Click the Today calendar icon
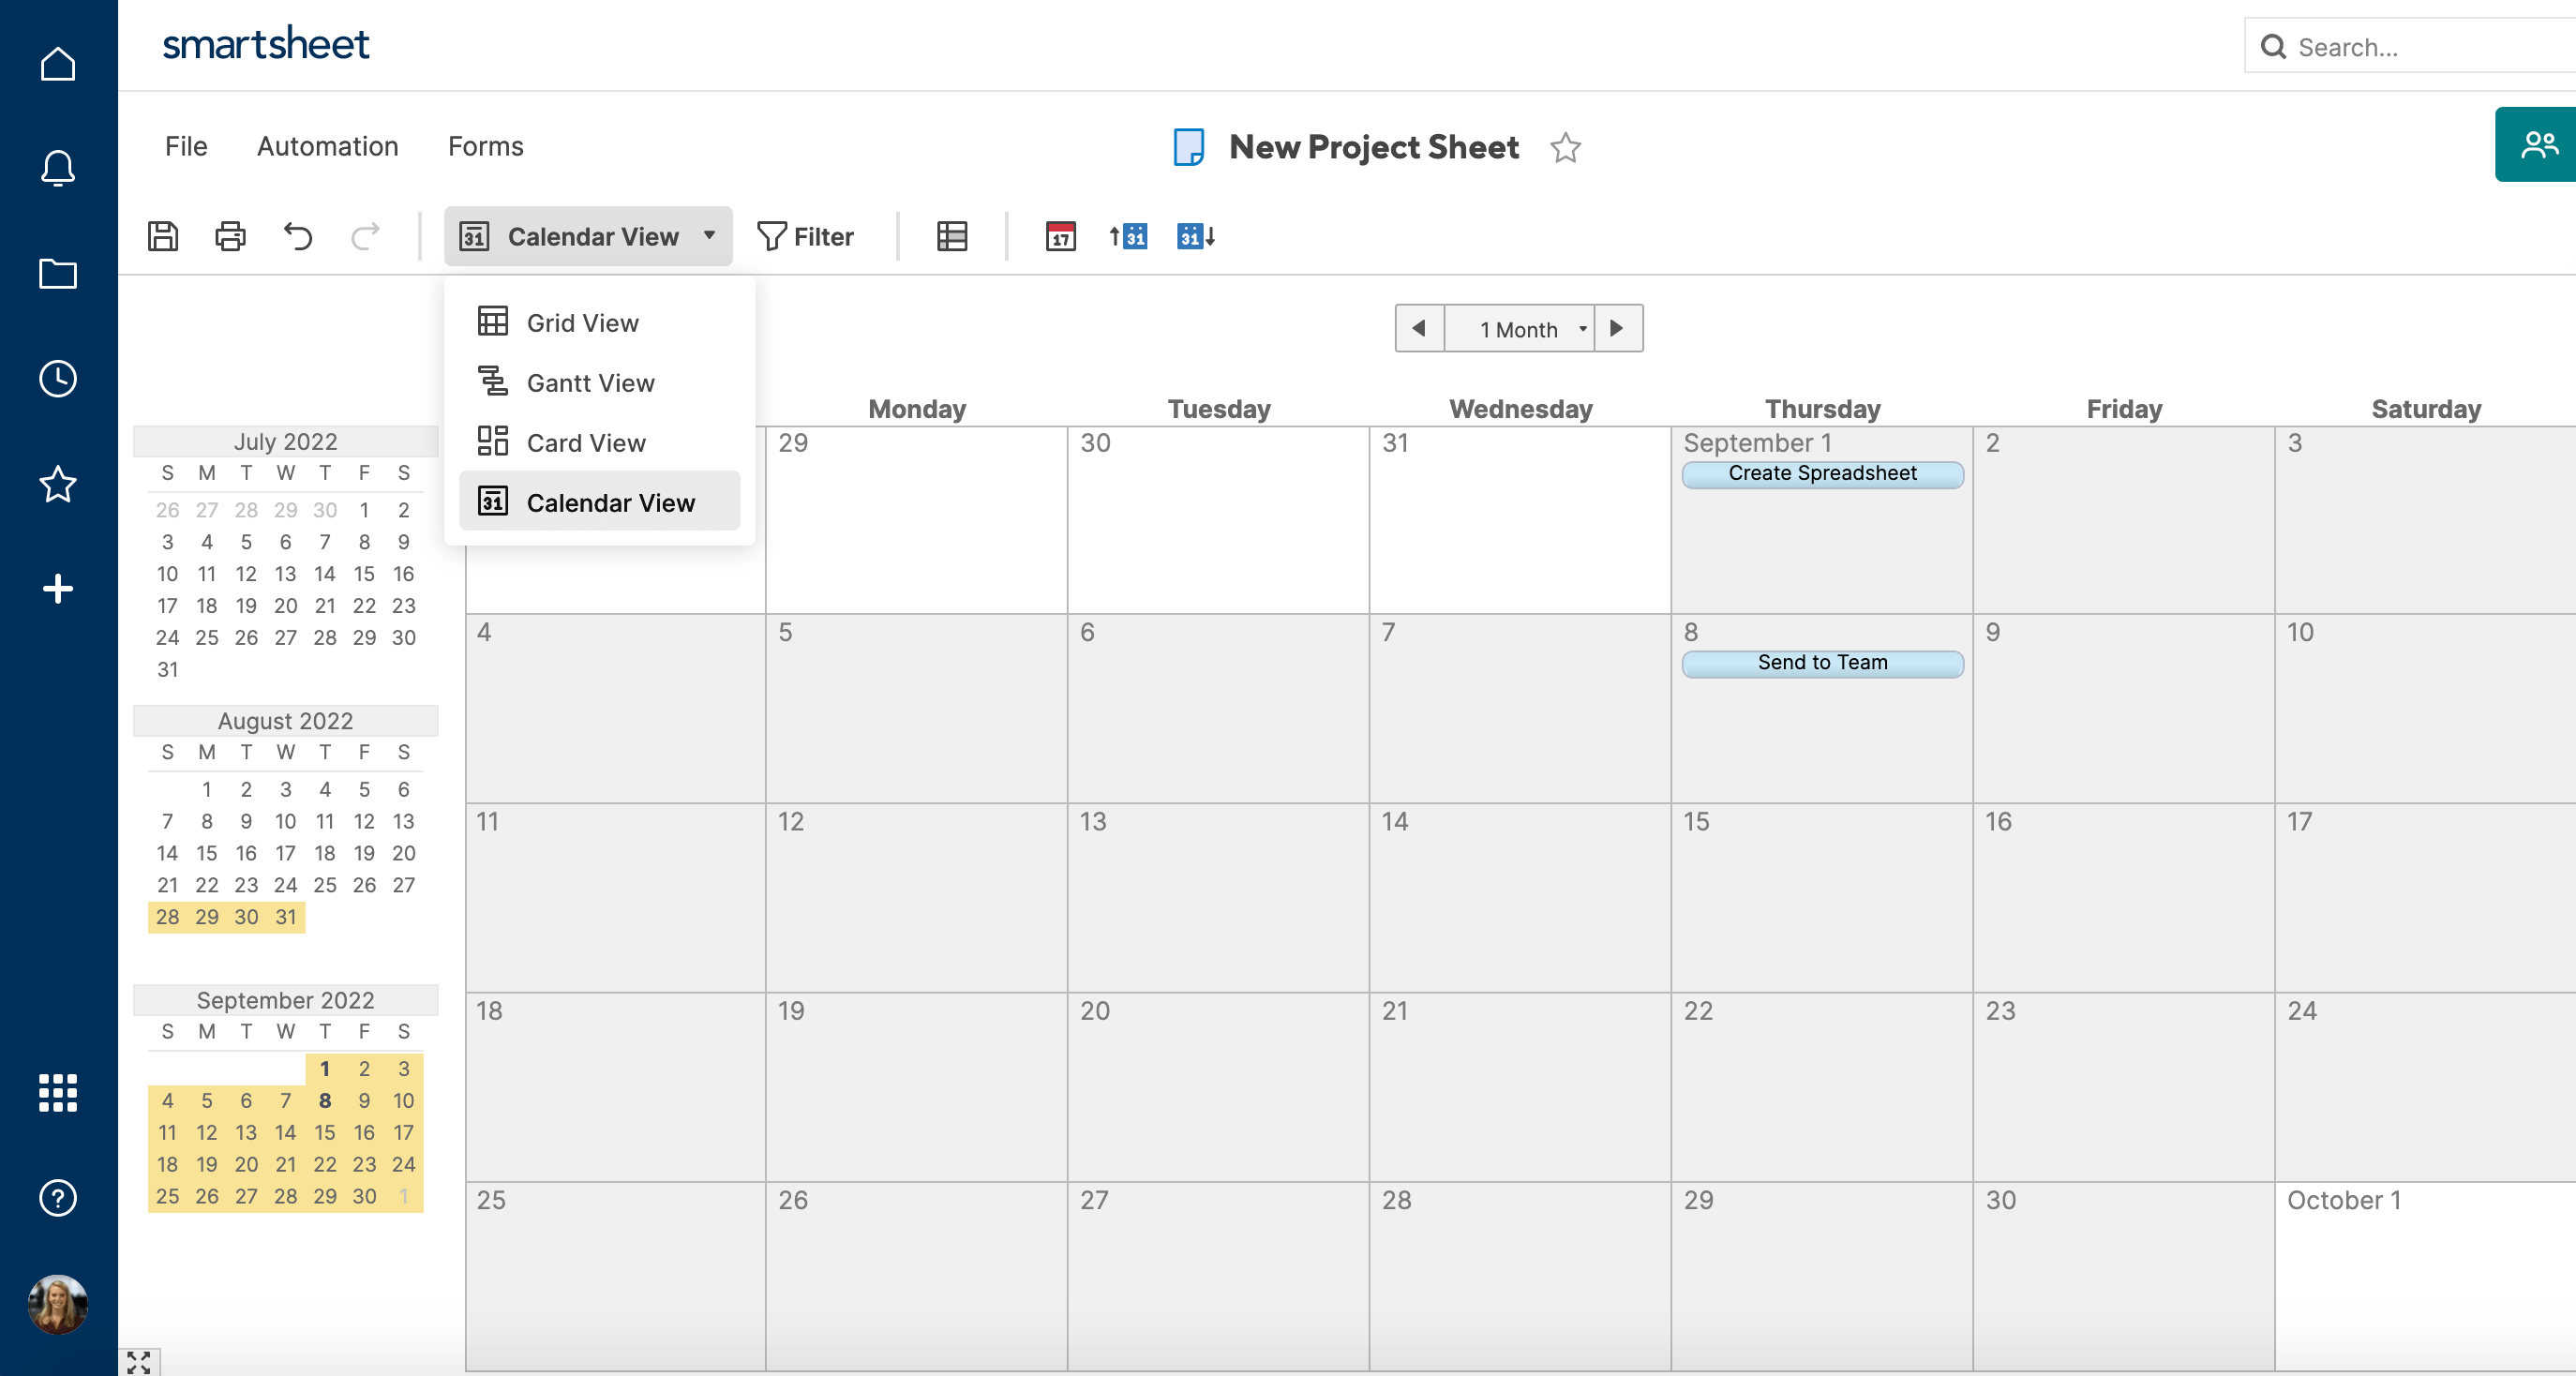Viewport: 2576px width, 1376px height. pos(1060,236)
